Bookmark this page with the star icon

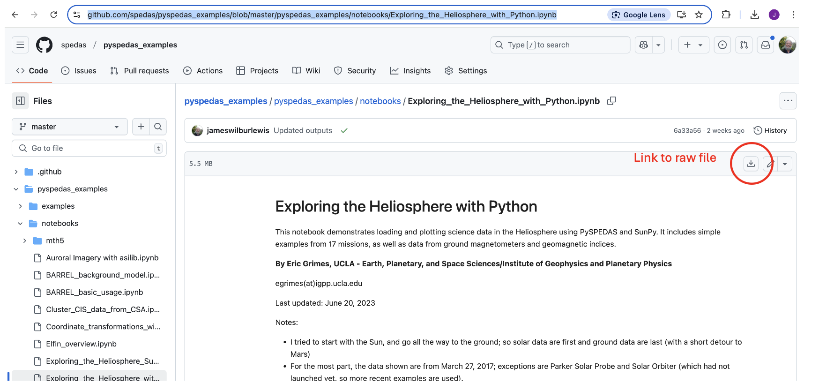pos(699,15)
